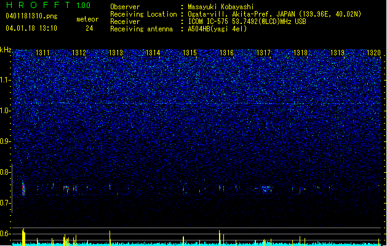Click time axis marker 1315
This screenshot has width=387, height=246.
coord(190,53)
